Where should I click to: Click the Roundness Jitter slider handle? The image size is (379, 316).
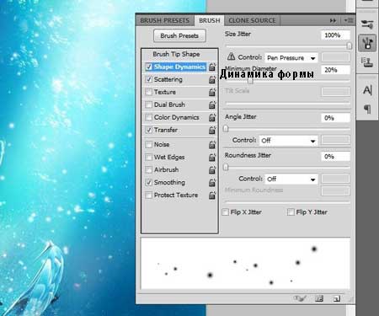point(226,168)
